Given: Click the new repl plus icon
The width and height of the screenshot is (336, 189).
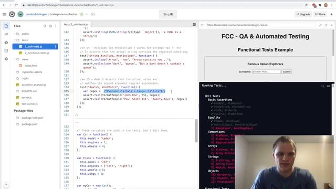Looking at the screenshot, I should point(331,14).
